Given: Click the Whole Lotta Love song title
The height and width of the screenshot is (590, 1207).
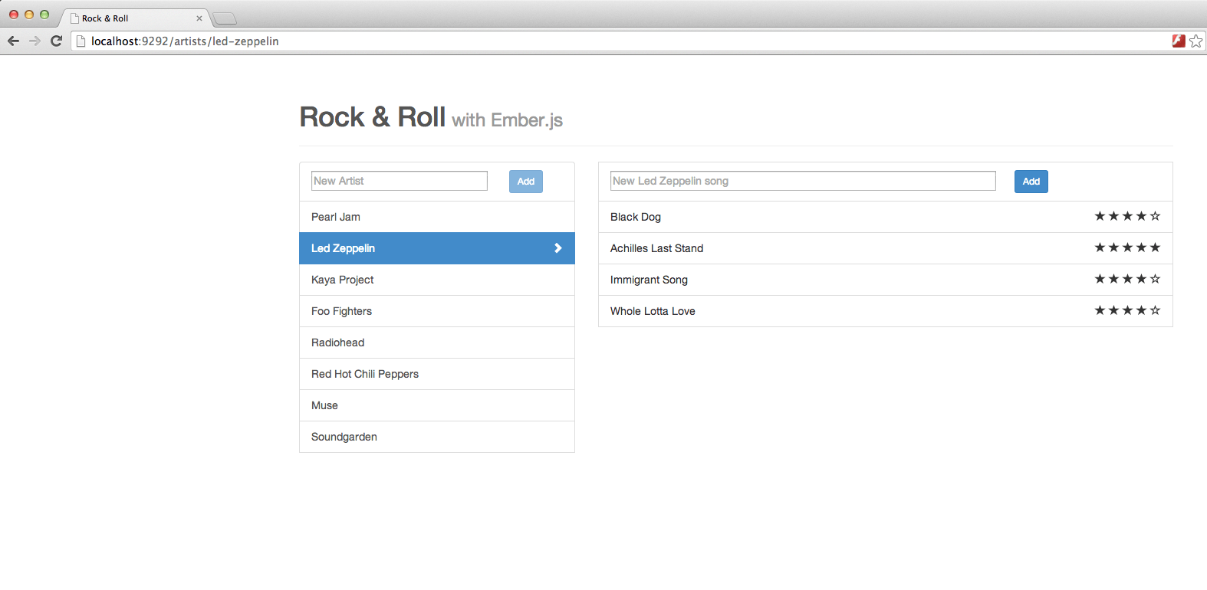Looking at the screenshot, I should (653, 311).
